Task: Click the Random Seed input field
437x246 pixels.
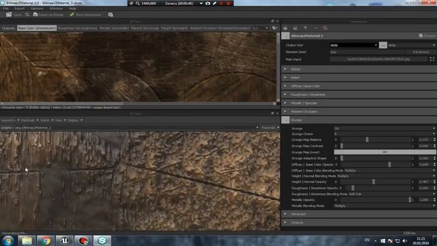Action: [367, 52]
